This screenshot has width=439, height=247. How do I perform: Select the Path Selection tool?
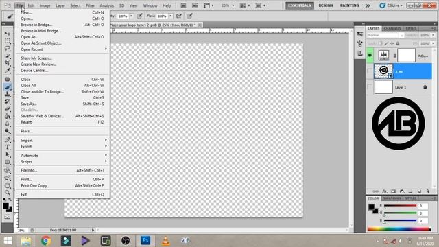coord(8,154)
